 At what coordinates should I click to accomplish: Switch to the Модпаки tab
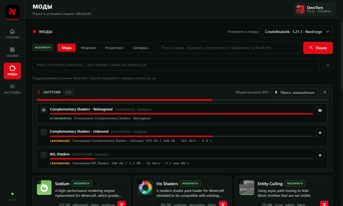[x=88, y=48]
